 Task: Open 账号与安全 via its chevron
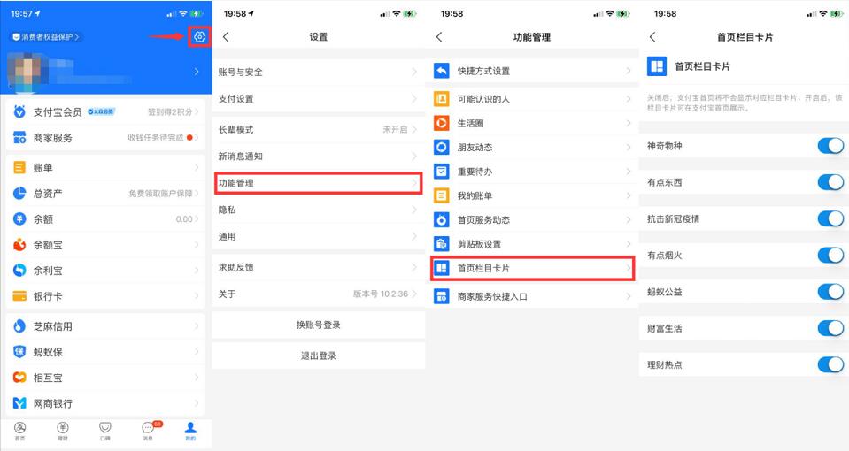coord(414,72)
